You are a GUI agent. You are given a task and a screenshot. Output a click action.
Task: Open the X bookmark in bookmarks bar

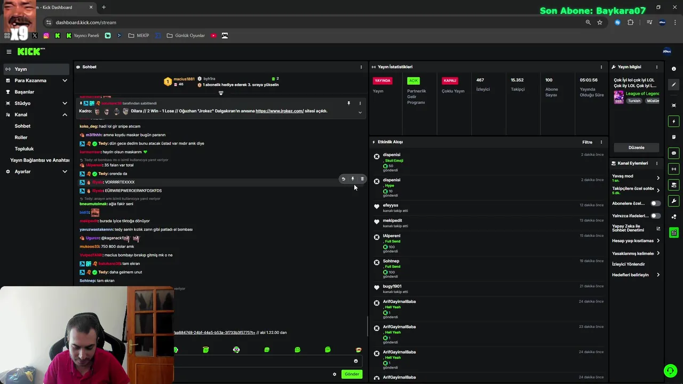(x=35, y=36)
